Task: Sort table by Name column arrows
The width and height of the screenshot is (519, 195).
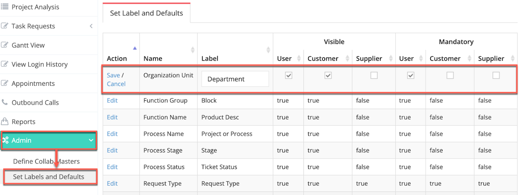Action: 193,50
